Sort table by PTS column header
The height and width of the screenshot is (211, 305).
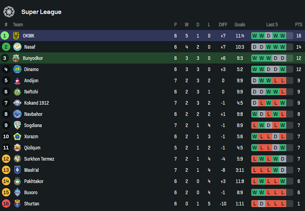[299, 25]
